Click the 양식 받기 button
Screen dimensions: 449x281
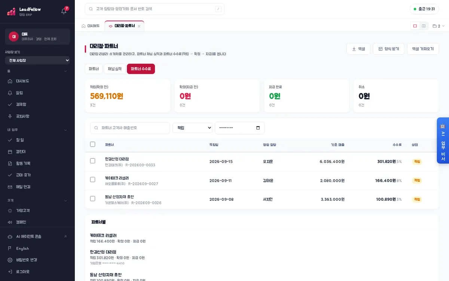(x=388, y=49)
